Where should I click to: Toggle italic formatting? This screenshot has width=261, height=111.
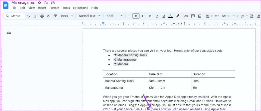coord(157,16)
